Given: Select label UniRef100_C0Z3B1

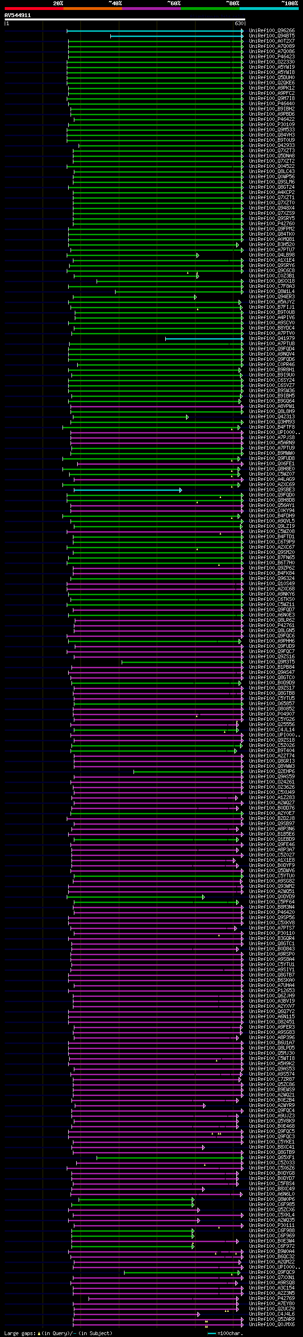Looking at the screenshot, I should 271,276.
